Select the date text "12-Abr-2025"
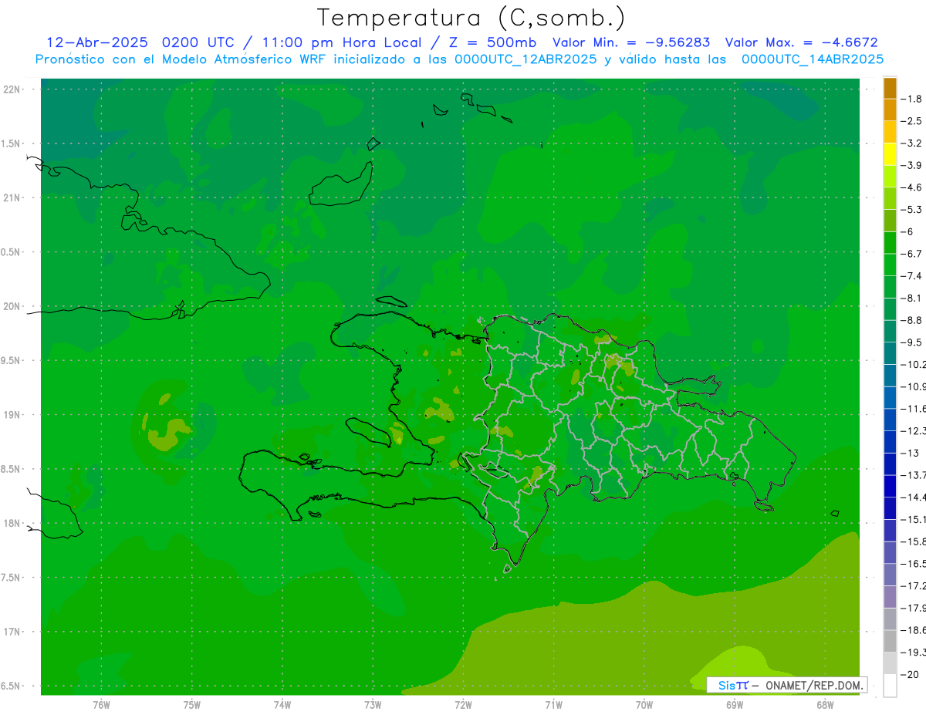926x715 pixels. tap(96, 42)
